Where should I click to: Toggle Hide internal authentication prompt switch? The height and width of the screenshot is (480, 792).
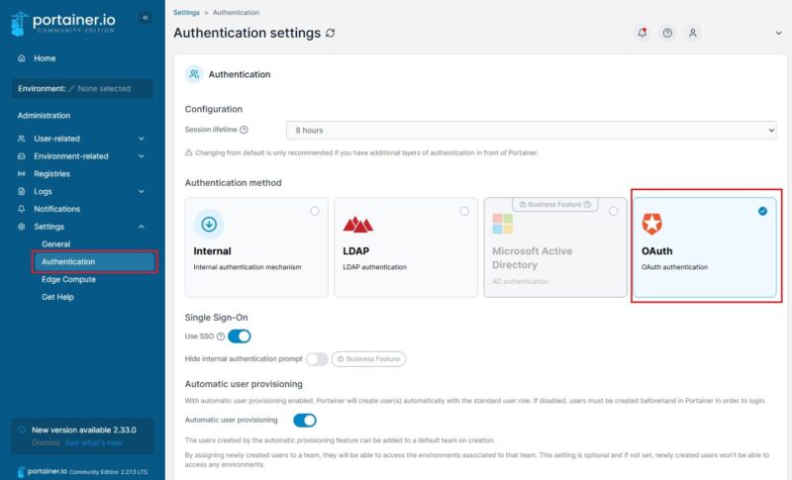point(317,359)
